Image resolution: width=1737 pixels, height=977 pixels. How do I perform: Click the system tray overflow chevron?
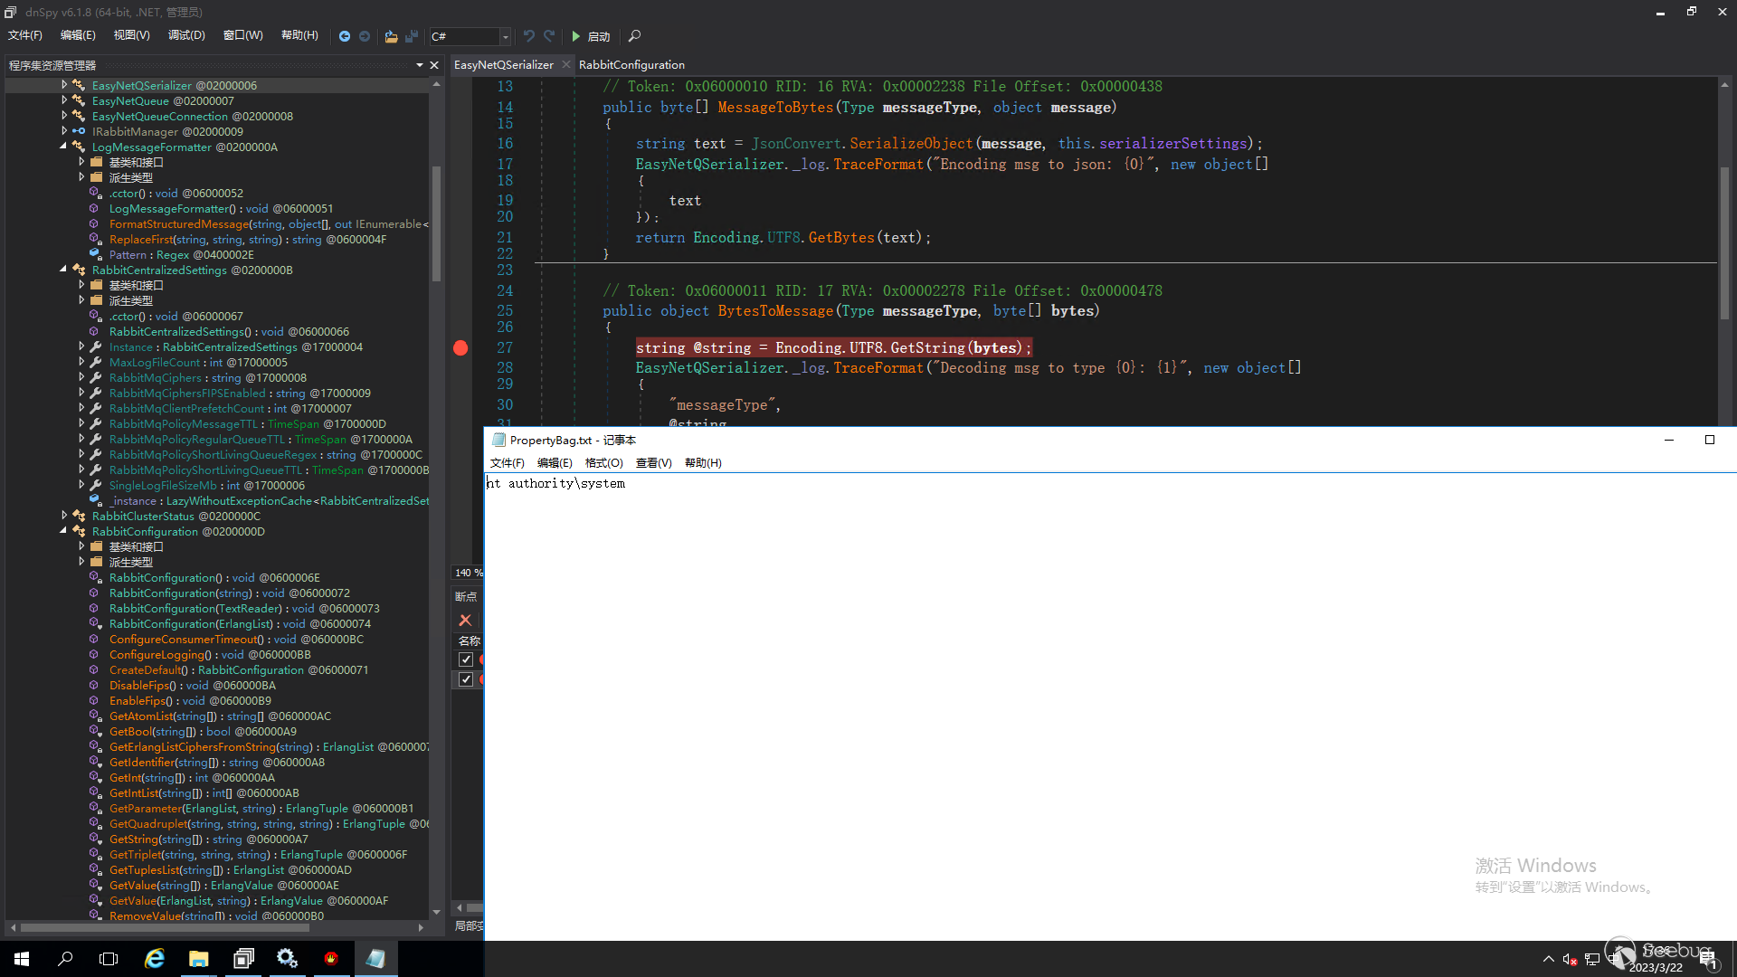1549,959
